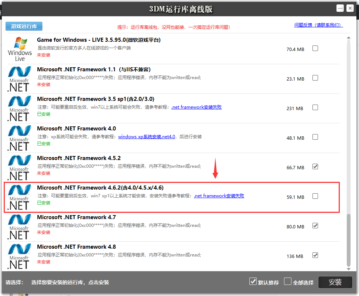Open the 游戏运行库 tab

click(x=24, y=26)
